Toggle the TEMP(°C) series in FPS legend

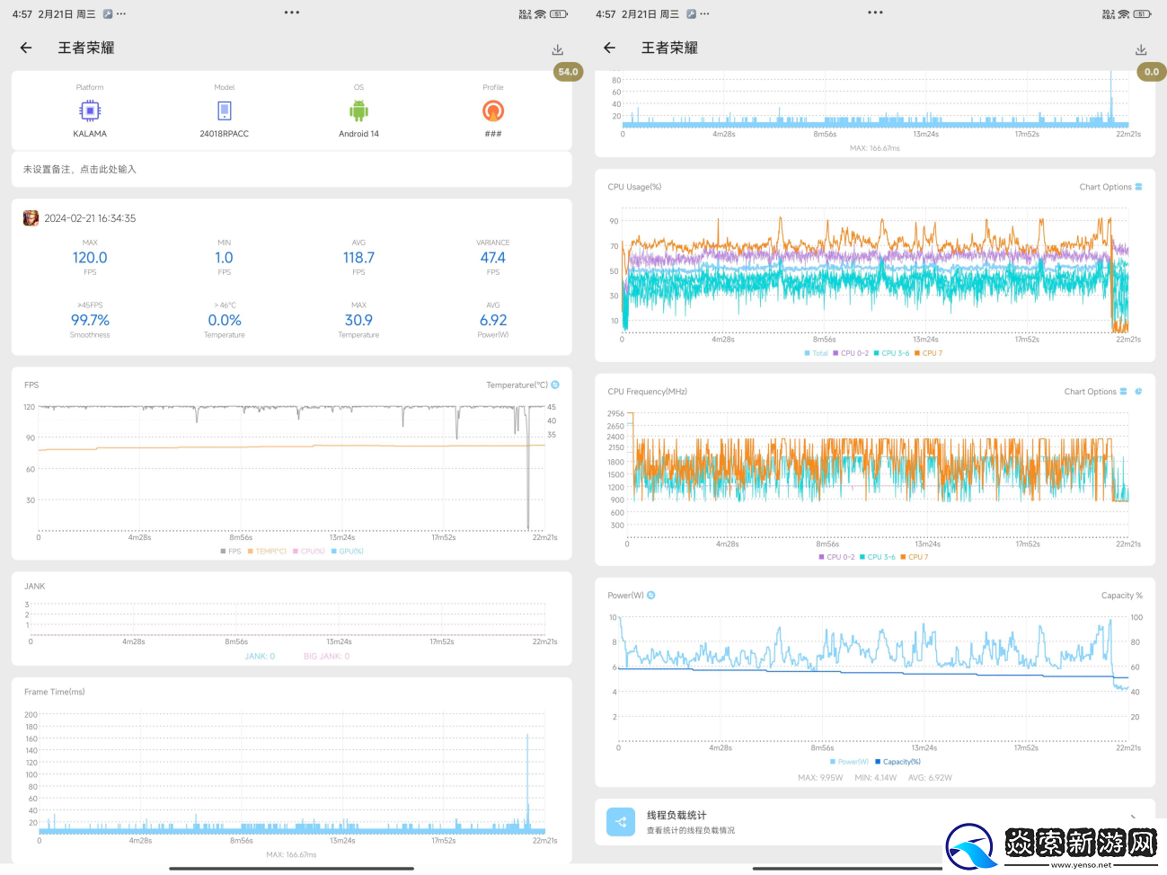click(267, 552)
